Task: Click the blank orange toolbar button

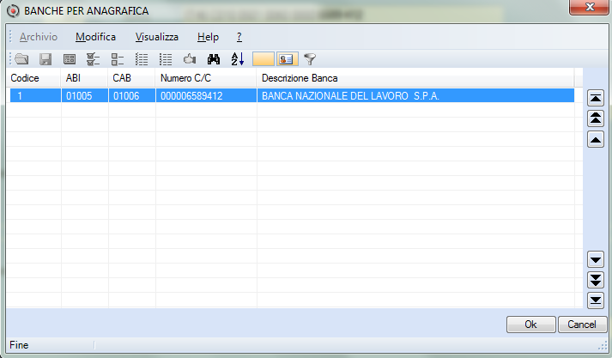Action: 263,59
